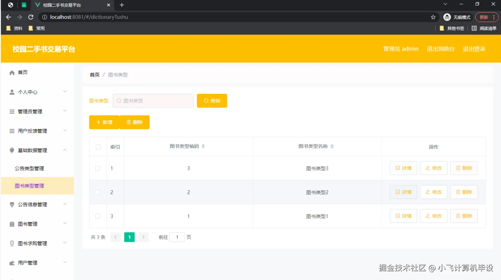Click the browser address bar URL
The height and width of the screenshot is (280, 501).
[89, 17]
